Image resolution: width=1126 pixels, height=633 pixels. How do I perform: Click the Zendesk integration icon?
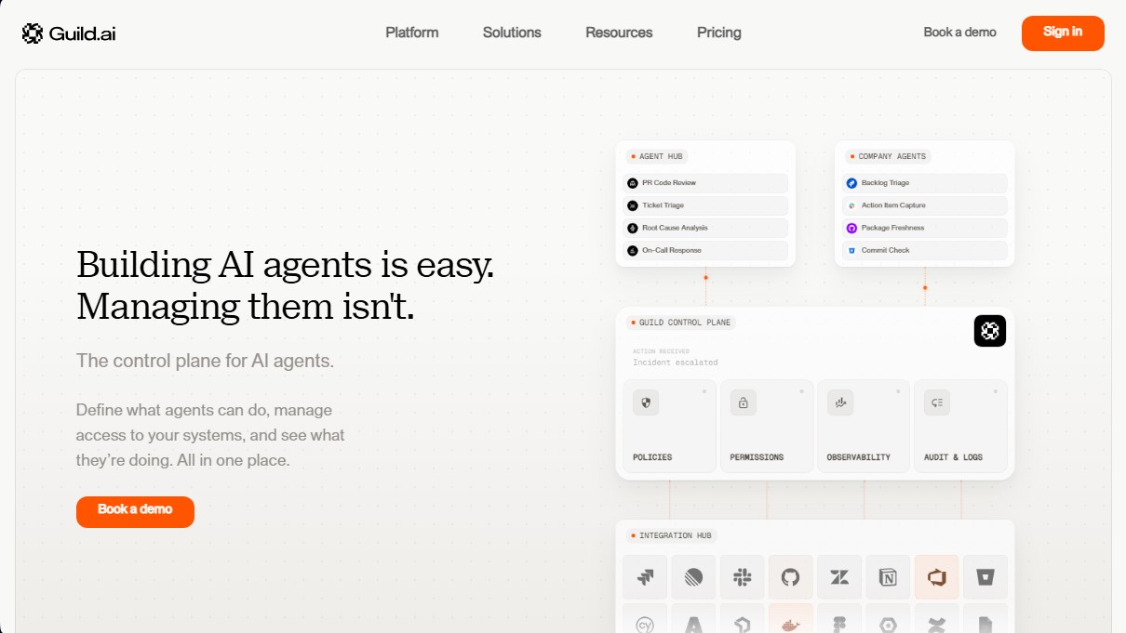click(x=839, y=577)
